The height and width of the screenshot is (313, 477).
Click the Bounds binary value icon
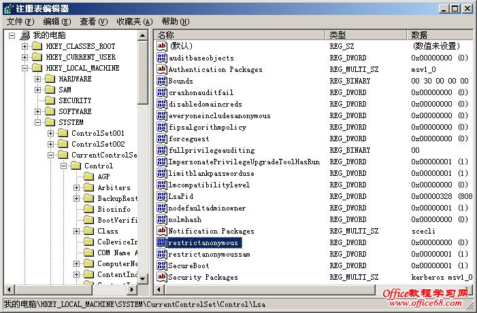(161, 81)
